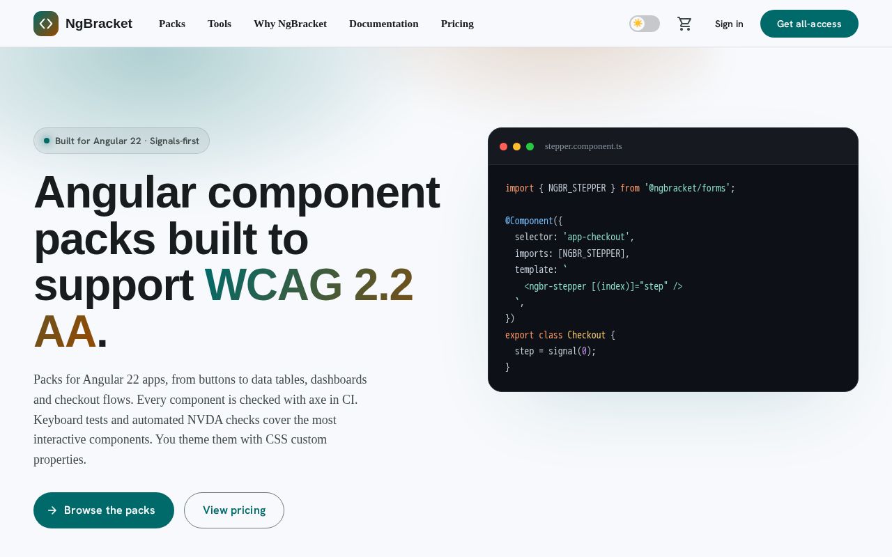The height and width of the screenshot is (557, 892).
Task: Click the selector: 'app-checkout' code line
Action: [575, 237]
